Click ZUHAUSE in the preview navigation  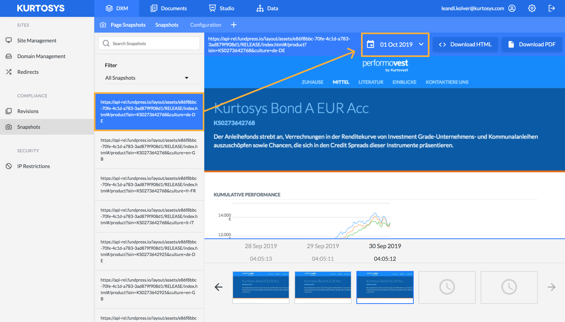click(312, 82)
